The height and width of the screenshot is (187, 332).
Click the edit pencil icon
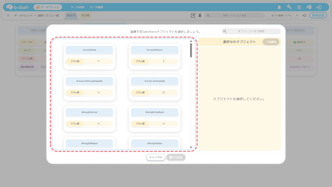[x=193, y=15]
